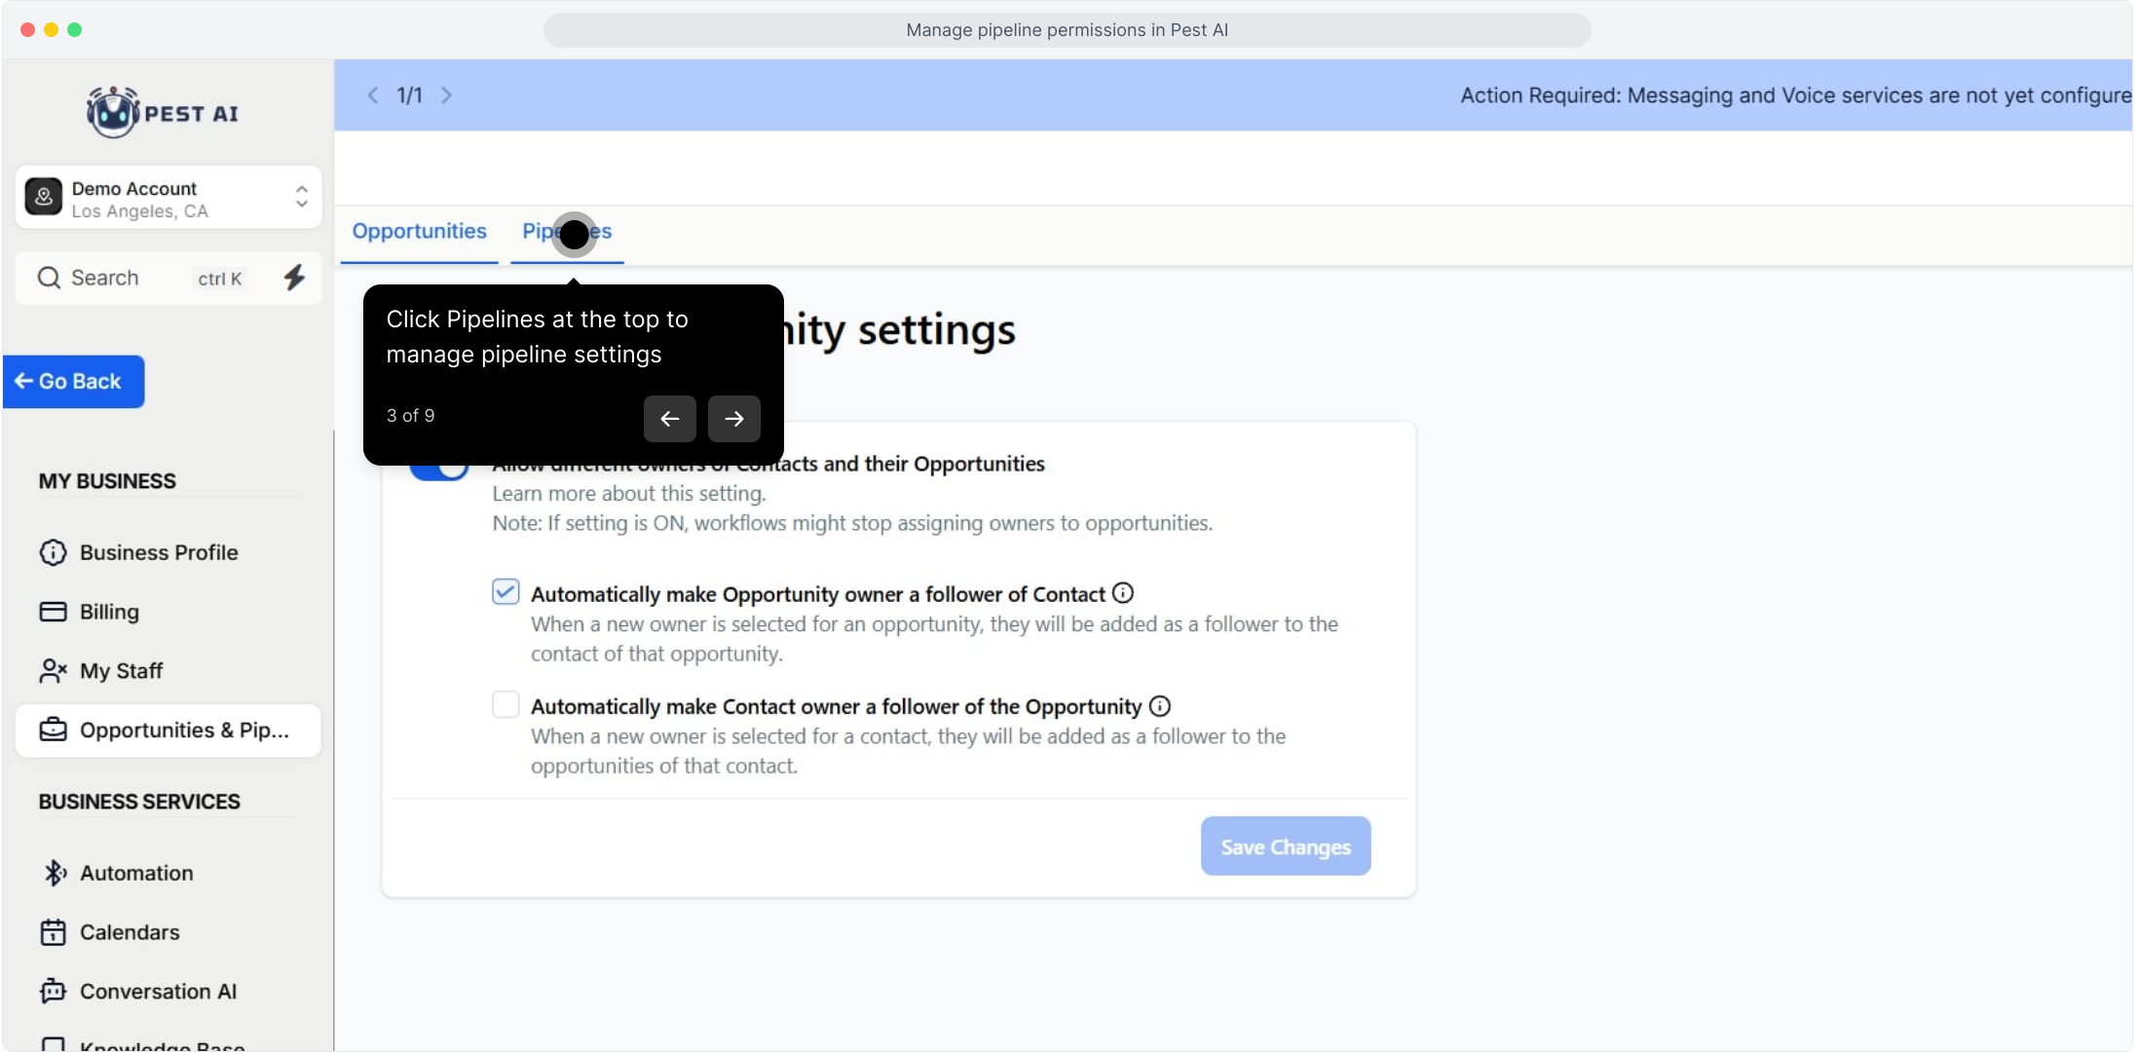Go to previous notification banner arrow

tap(372, 95)
